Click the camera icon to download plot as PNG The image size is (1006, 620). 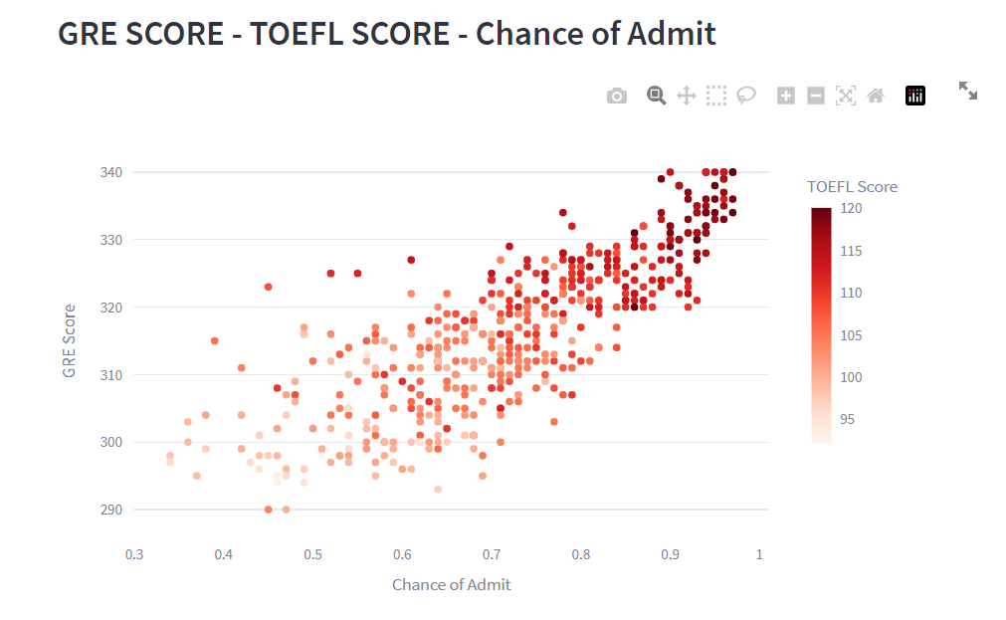pyautogui.click(x=616, y=95)
